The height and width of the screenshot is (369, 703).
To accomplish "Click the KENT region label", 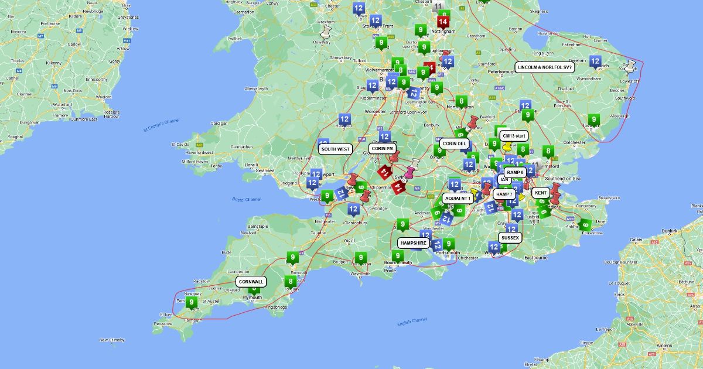I will coord(541,193).
